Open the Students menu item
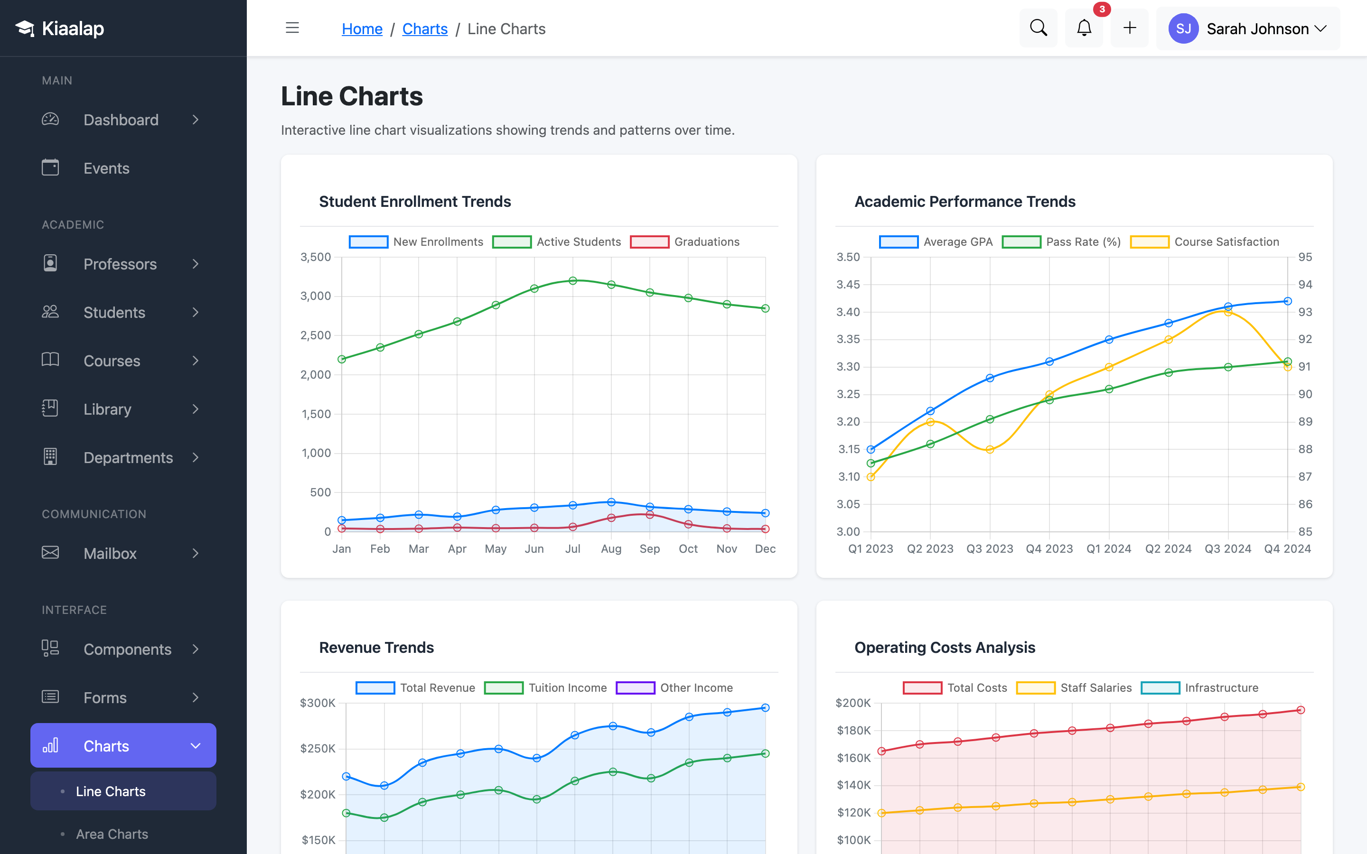The height and width of the screenshot is (854, 1367). [123, 312]
